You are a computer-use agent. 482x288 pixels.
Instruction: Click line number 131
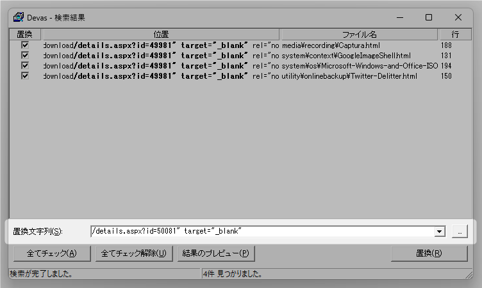point(446,56)
